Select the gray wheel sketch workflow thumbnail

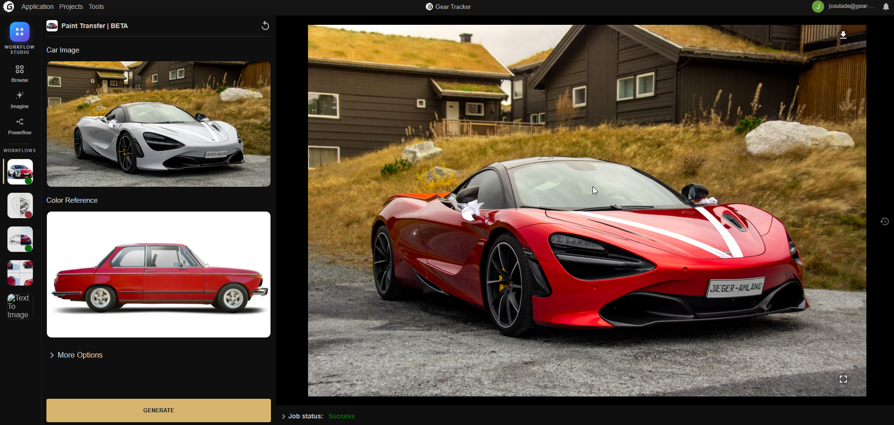(x=20, y=205)
